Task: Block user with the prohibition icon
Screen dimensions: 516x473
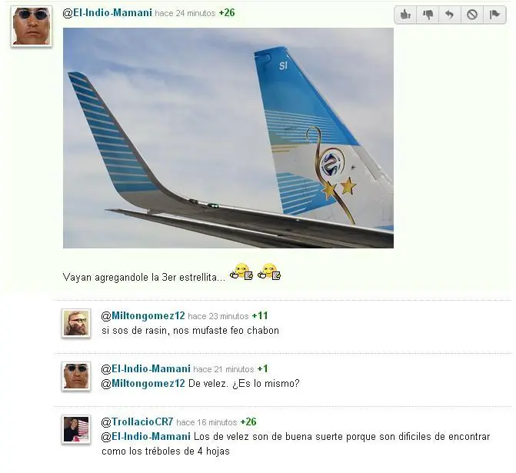Action: point(472,15)
